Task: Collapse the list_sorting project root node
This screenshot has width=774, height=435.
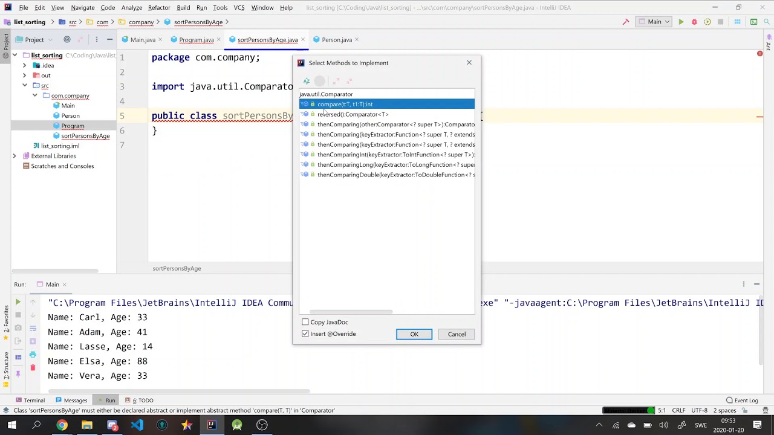Action: click(15, 55)
